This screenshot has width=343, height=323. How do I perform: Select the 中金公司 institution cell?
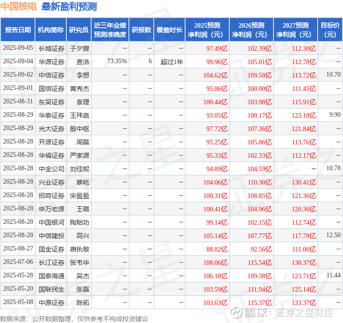click(52, 169)
